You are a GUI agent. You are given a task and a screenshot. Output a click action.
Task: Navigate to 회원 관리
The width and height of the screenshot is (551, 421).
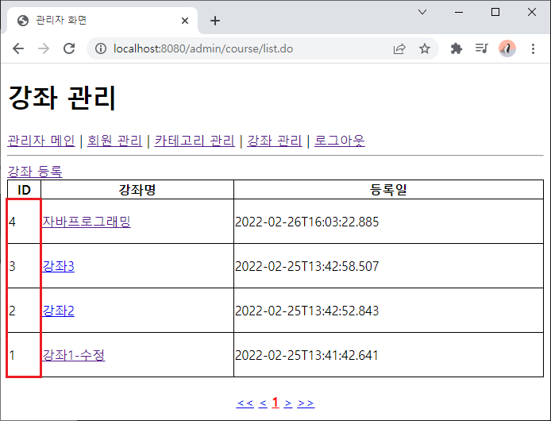pyautogui.click(x=114, y=141)
